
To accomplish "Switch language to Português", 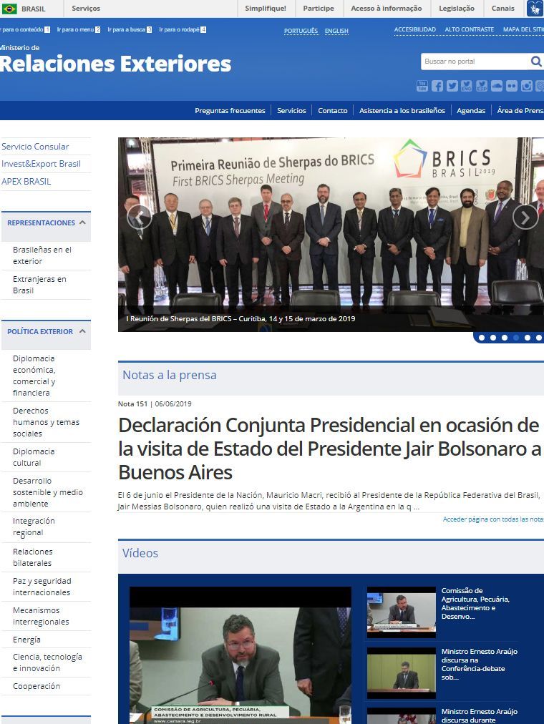I will (x=301, y=31).
